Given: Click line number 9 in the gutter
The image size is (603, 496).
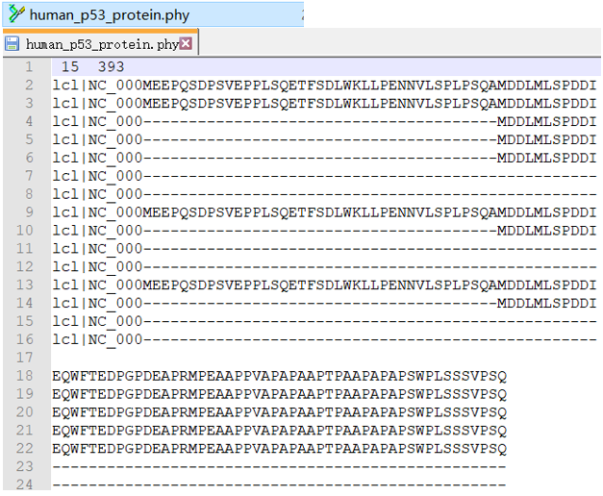Looking at the screenshot, I should click(29, 211).
